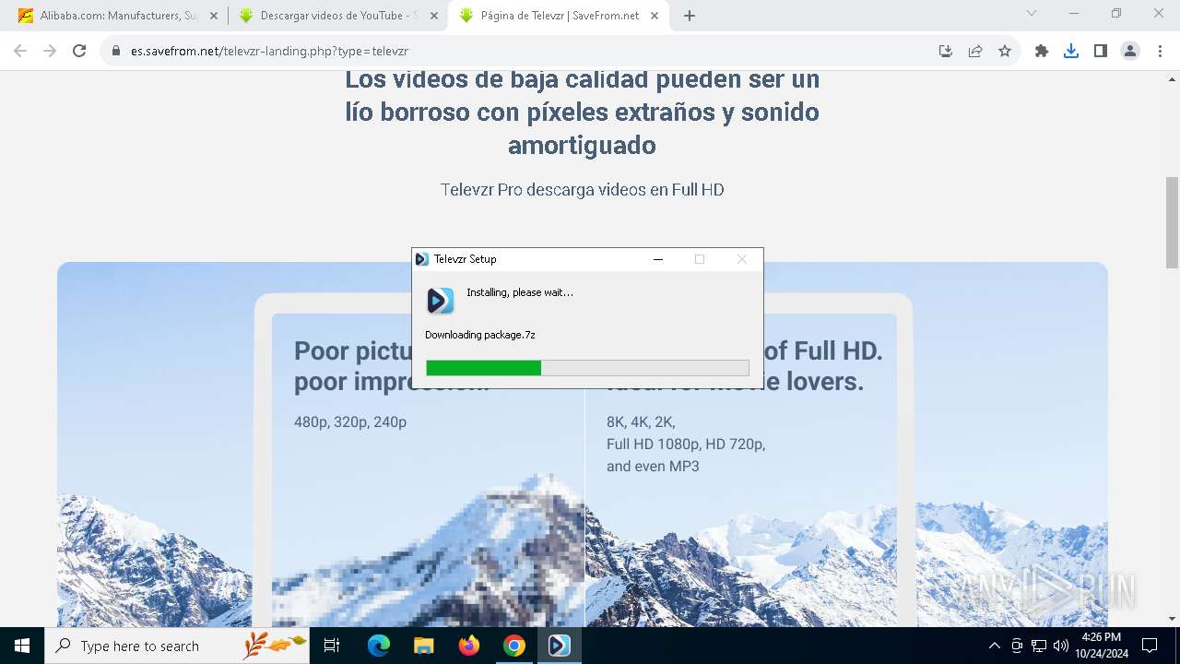Open Chrome from the taskbar
This screenshot has height=664, width=1180.
(514, 646)
